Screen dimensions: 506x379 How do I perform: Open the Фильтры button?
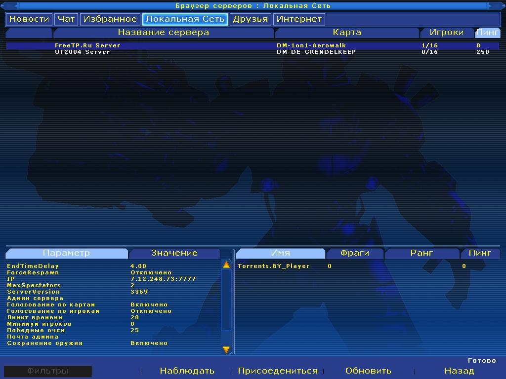click(48, 371)
